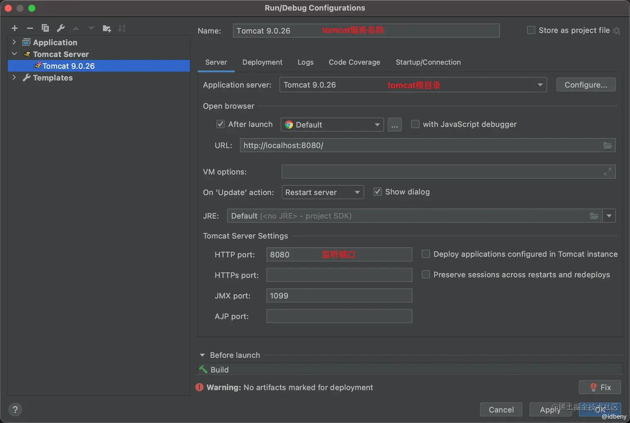630x423 pixels.
Task: Click the Templates wrench icon in tree
Action: click(26, 77)
